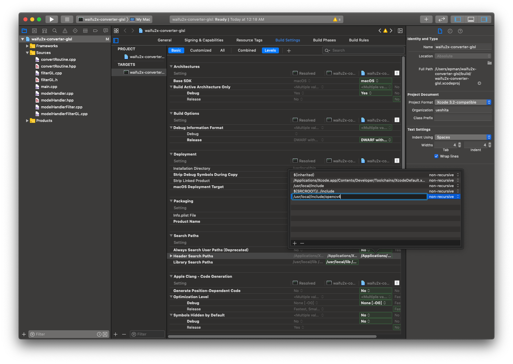Show the Source Control navigator

pyautogui.click(x=34, y=31)
